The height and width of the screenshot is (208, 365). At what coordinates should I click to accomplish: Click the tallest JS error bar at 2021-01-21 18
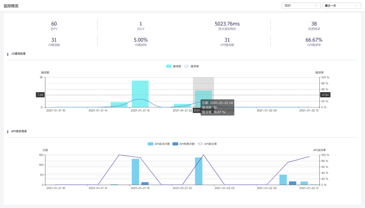140,94
